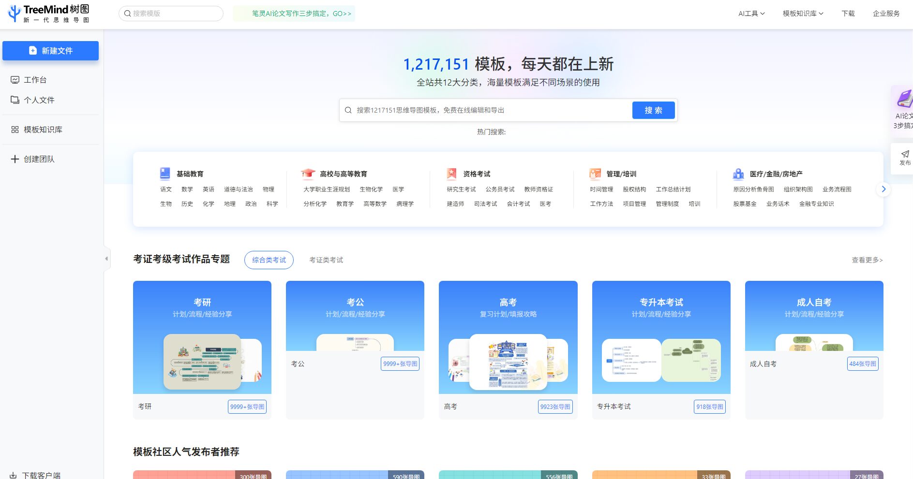Click the 基础教育 book icon
This screenshot has width=913, height=479.
point(165,174)
